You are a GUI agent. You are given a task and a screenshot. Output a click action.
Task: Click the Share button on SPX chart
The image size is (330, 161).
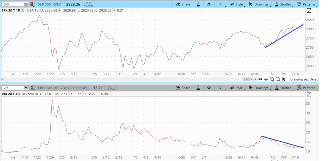coord(183,4)
